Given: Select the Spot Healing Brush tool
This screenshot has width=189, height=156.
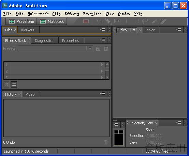Looking at the screenshot, I should (x=163, y=21).
